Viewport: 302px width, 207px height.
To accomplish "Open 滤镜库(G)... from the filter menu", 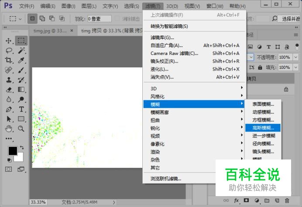I will pos(195,37).
